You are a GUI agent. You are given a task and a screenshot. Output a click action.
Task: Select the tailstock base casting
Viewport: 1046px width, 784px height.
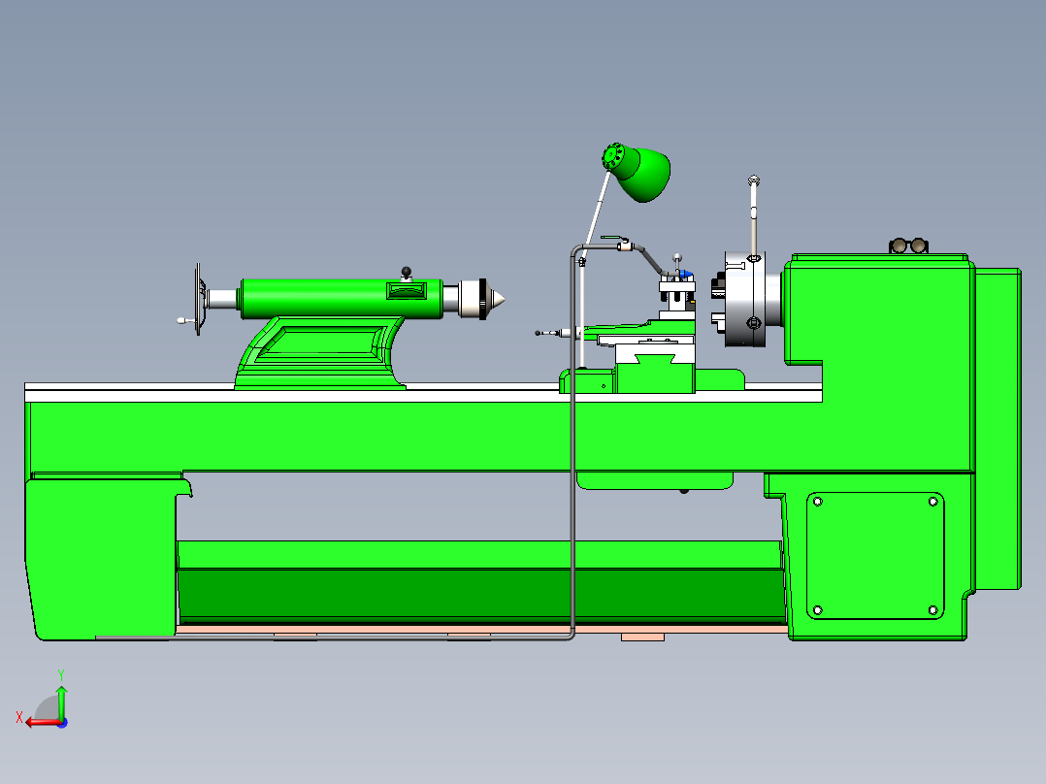(320, 353)
